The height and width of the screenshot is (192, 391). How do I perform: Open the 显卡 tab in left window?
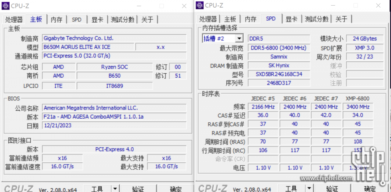pos(97,20)
